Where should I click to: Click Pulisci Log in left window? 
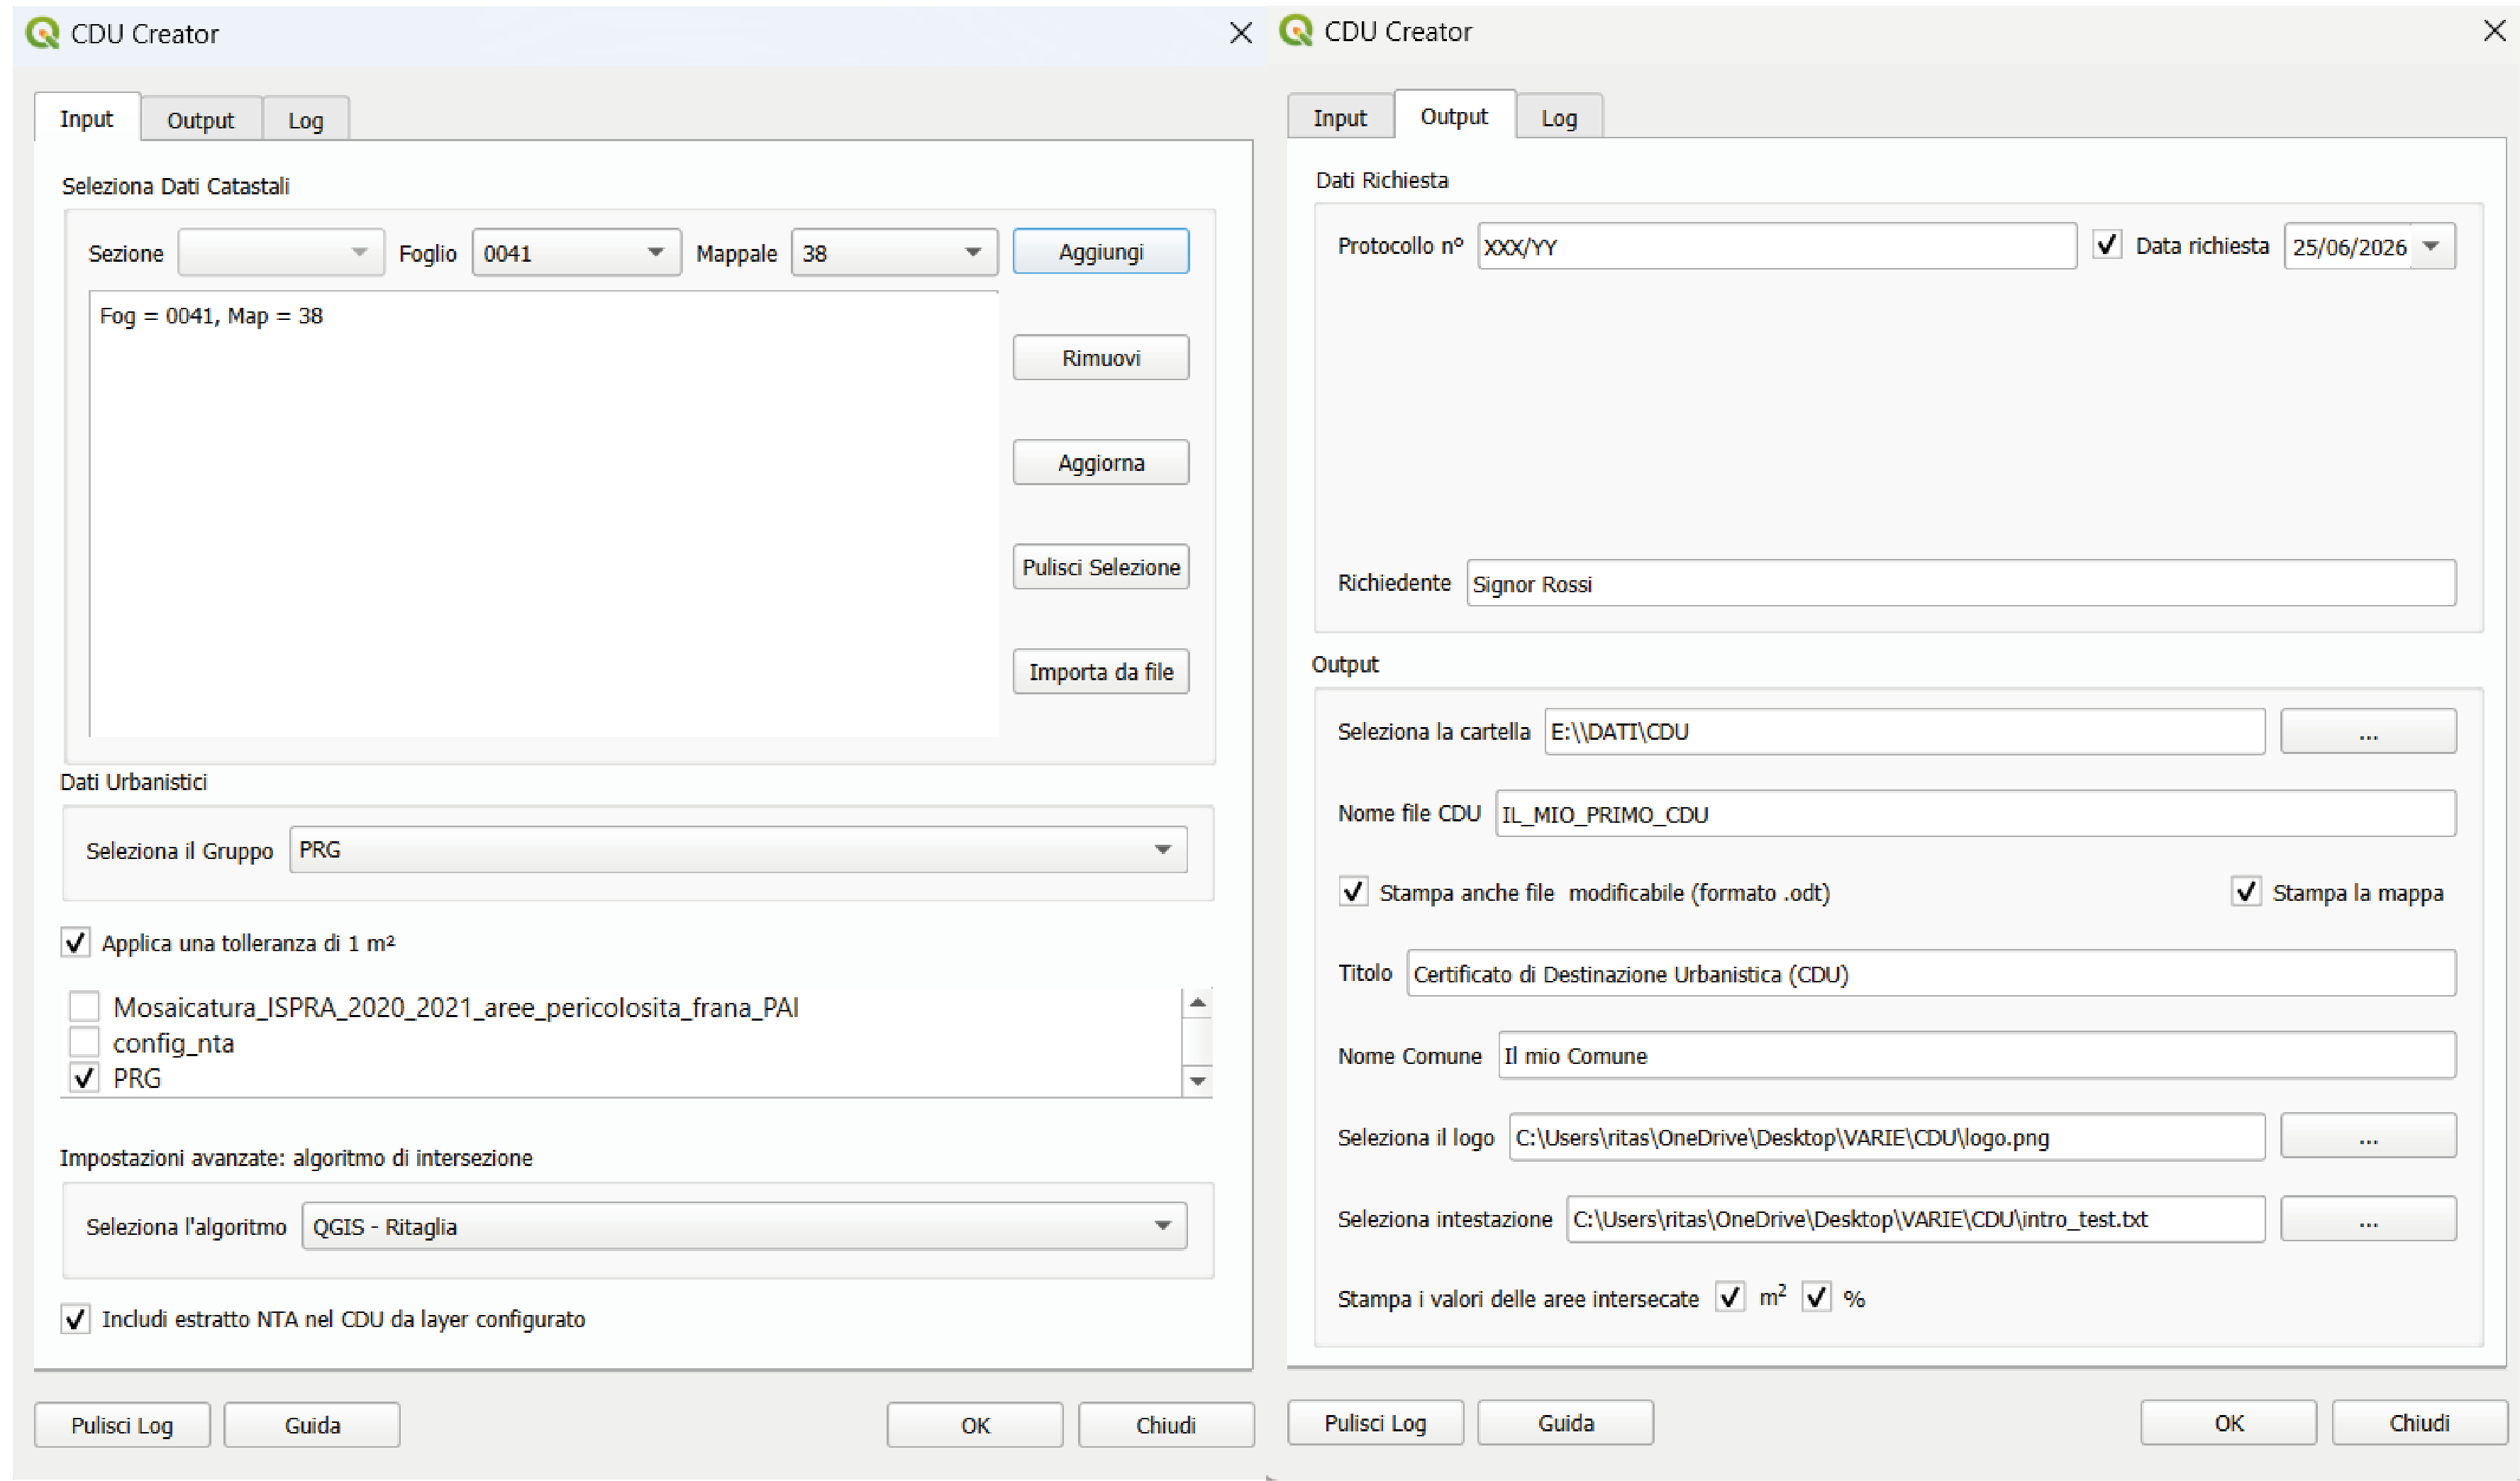coord(122,1425)
